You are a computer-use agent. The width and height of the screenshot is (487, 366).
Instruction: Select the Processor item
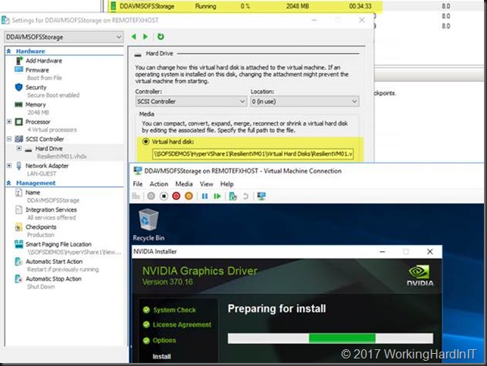click(x=38, y=122)
